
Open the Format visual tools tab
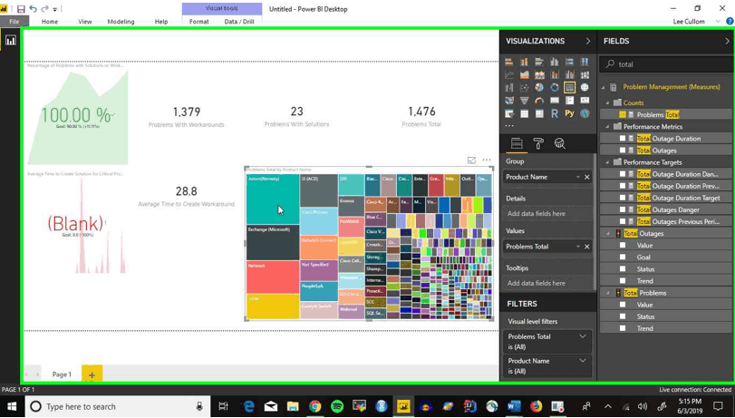(x=198, y=22)
